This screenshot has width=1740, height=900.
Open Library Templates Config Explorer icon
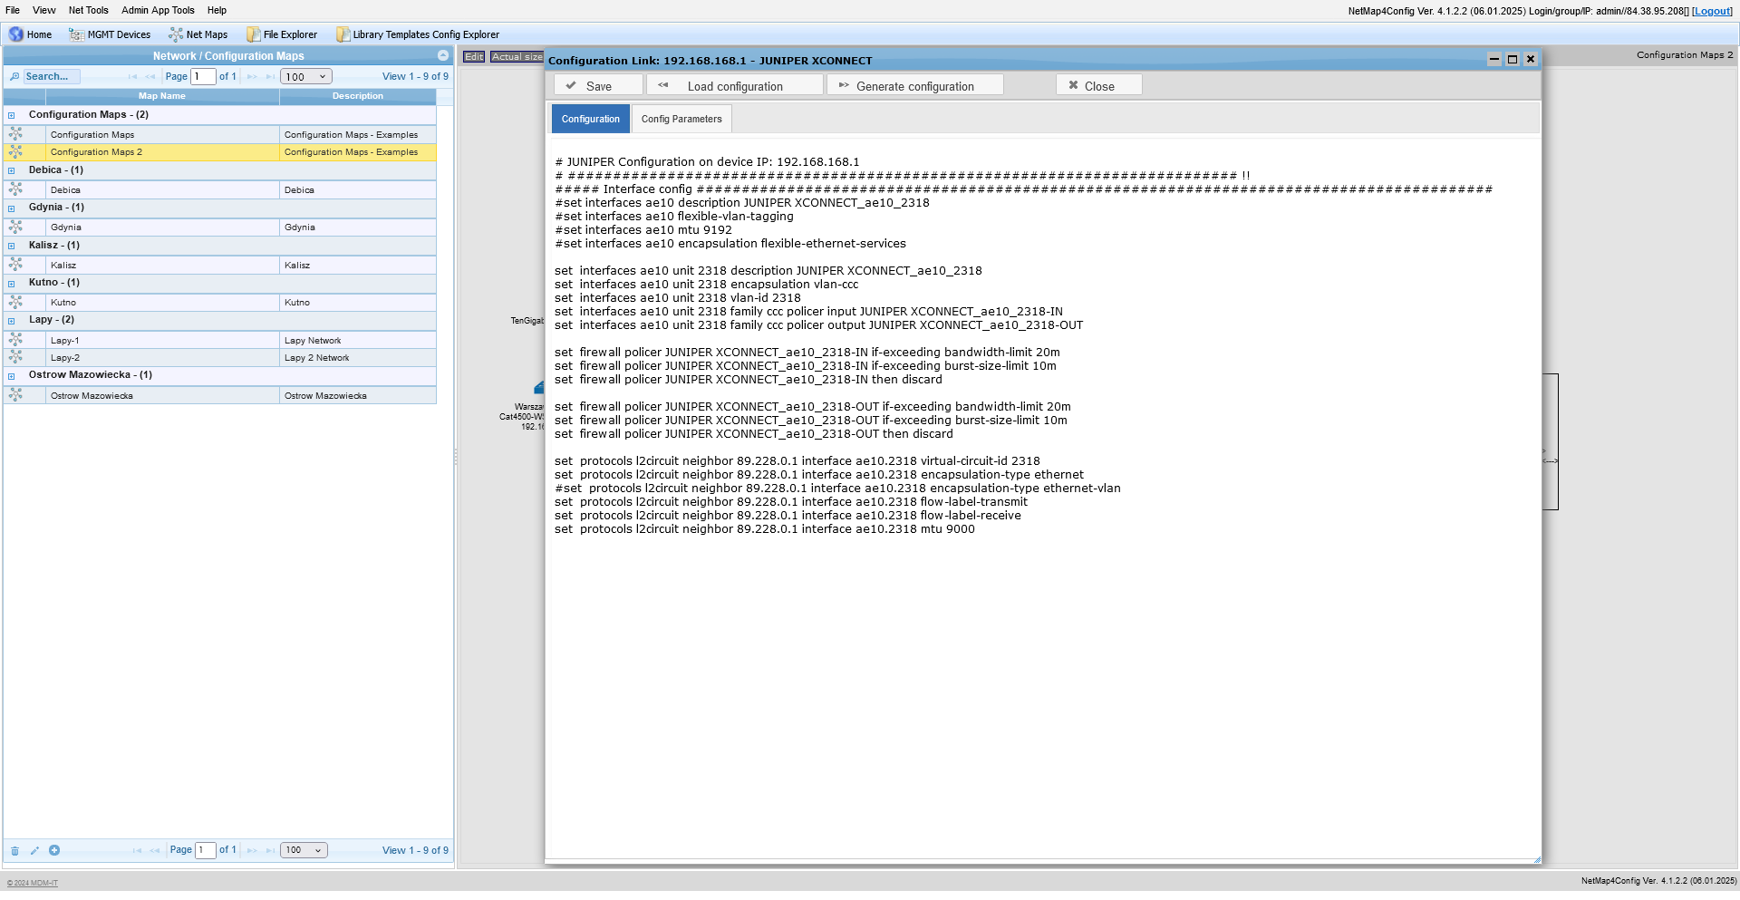click(343, 34)
